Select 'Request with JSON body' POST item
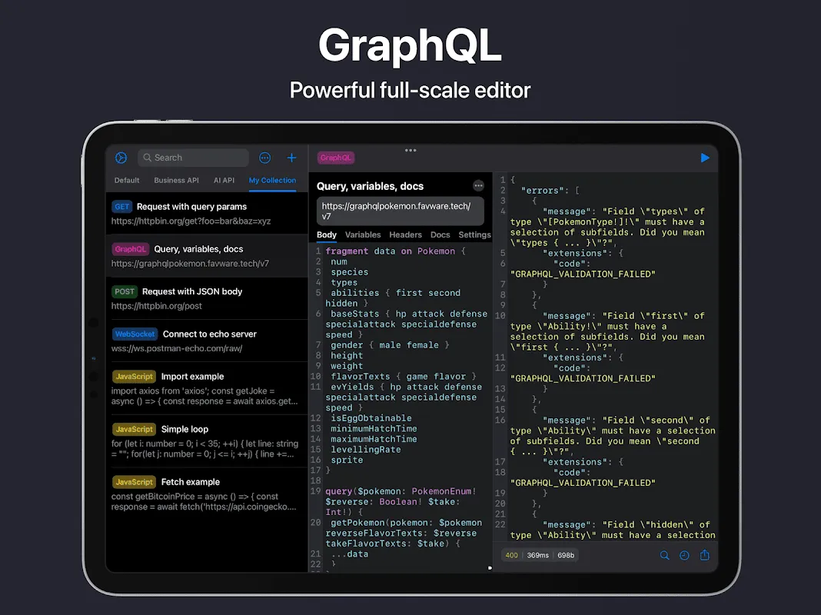The height and width of the screenshot is (615, 821). pos(207,298)
